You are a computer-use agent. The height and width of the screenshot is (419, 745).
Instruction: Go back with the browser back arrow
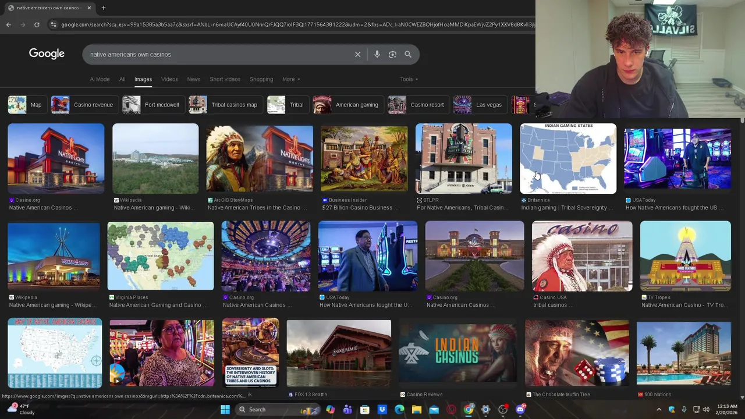8,24
